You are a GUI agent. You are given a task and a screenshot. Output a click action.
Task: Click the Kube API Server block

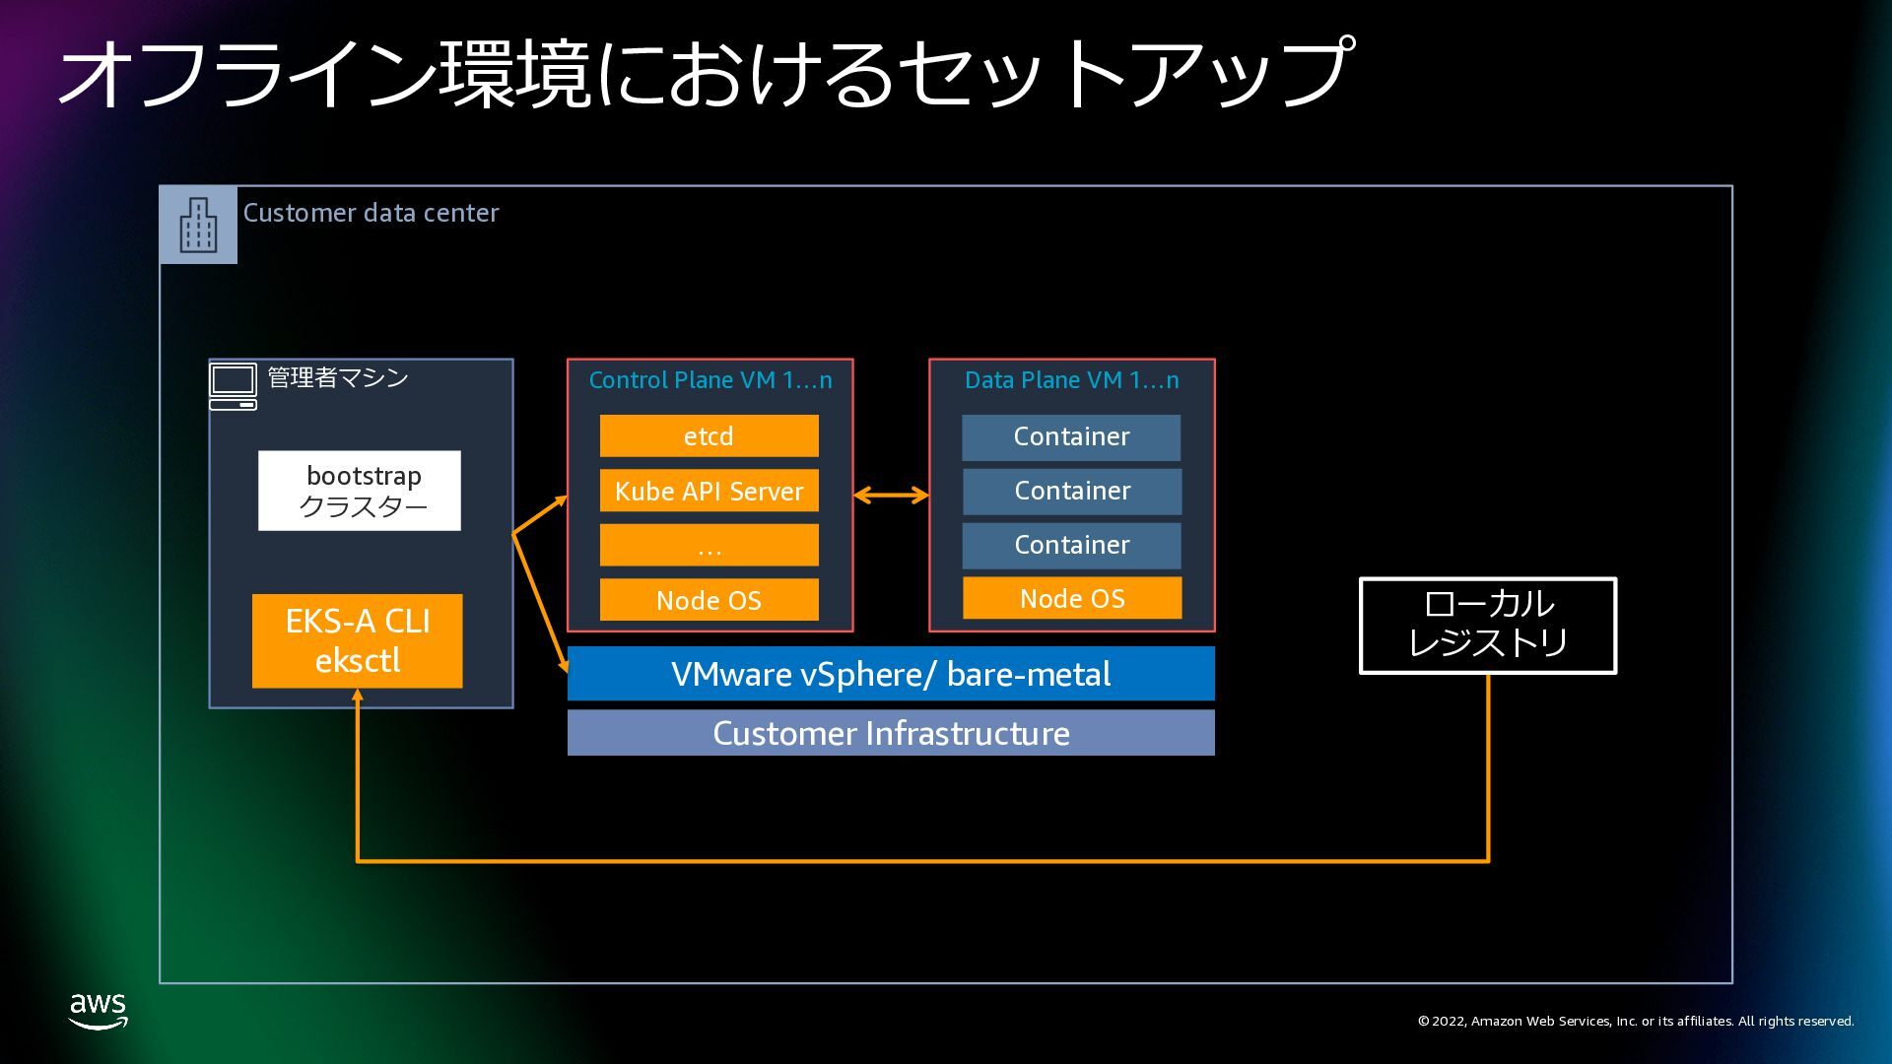point(709,491)
